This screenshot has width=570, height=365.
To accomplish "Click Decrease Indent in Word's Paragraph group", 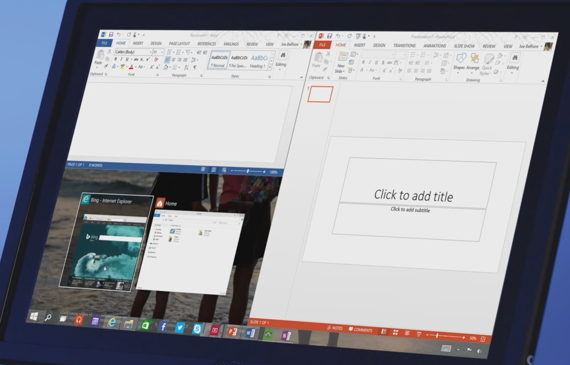I will coord(199,52).
